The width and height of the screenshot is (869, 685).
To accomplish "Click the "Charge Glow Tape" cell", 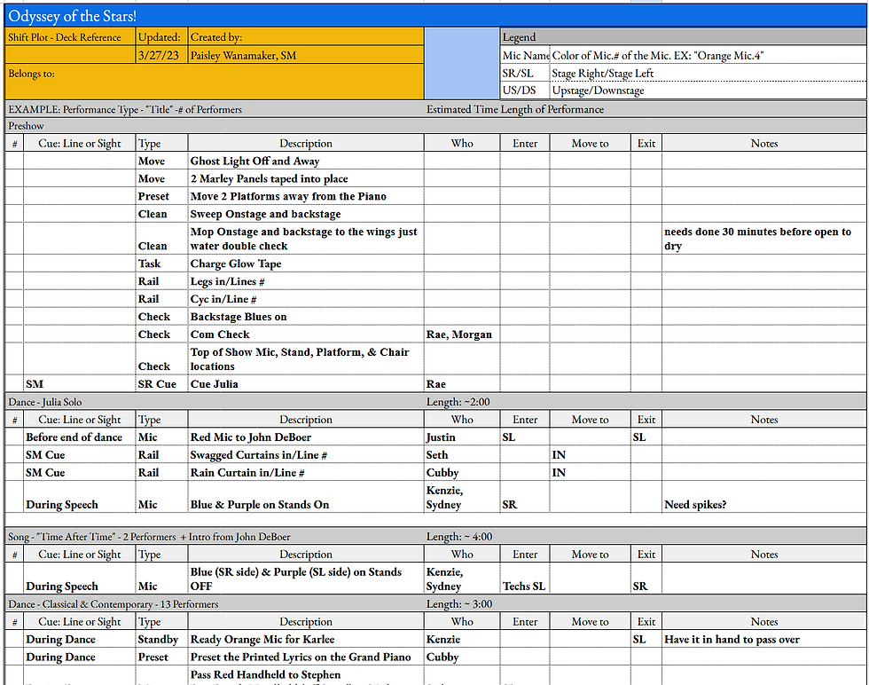I will point(306,264).
